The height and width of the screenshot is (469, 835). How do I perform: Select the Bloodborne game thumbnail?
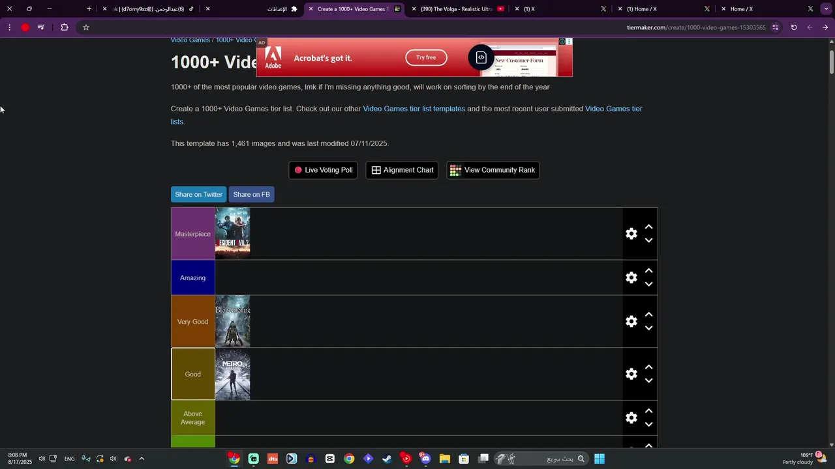coord(232,321)
